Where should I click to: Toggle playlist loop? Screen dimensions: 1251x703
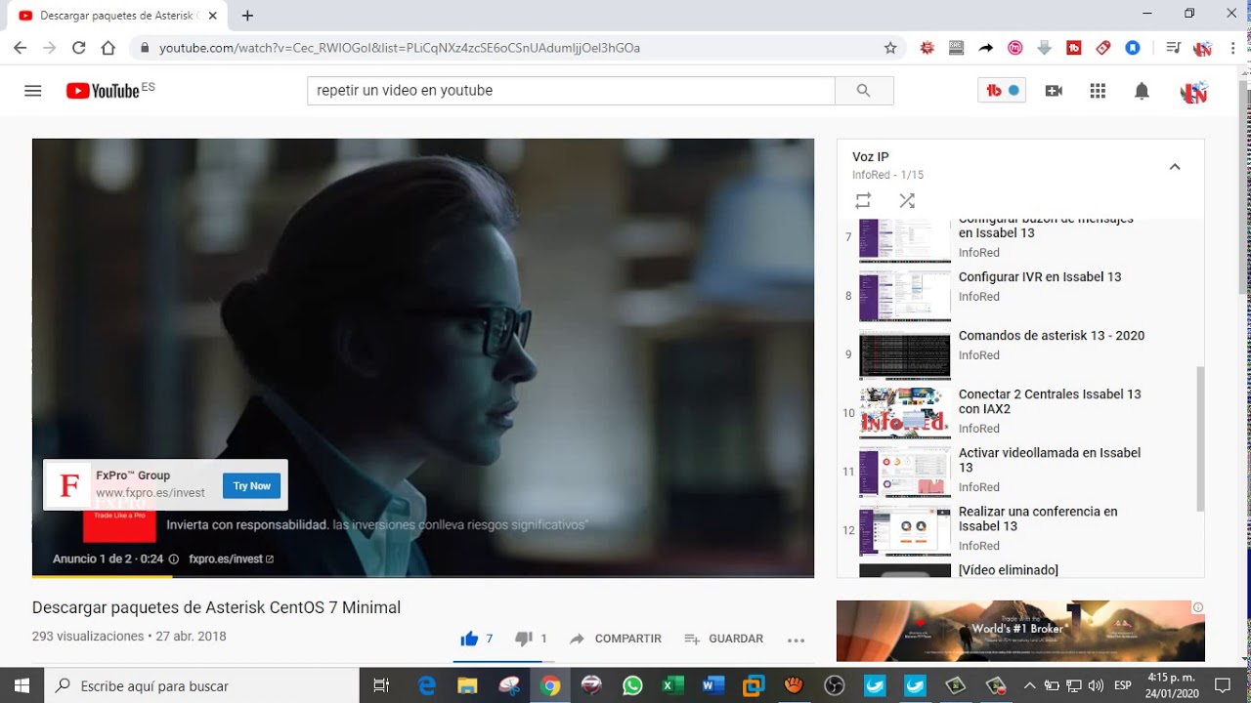tap(863, 200)
